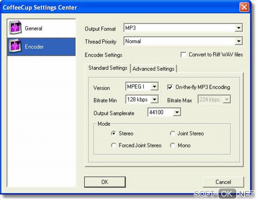Click the General category waveform icon
The height and width of the screenshot is (200, 257).
point(15,27)
